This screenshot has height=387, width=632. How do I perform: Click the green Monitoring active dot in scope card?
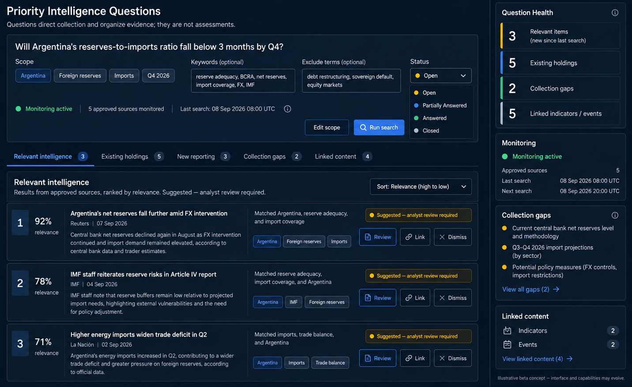point(19,109)
